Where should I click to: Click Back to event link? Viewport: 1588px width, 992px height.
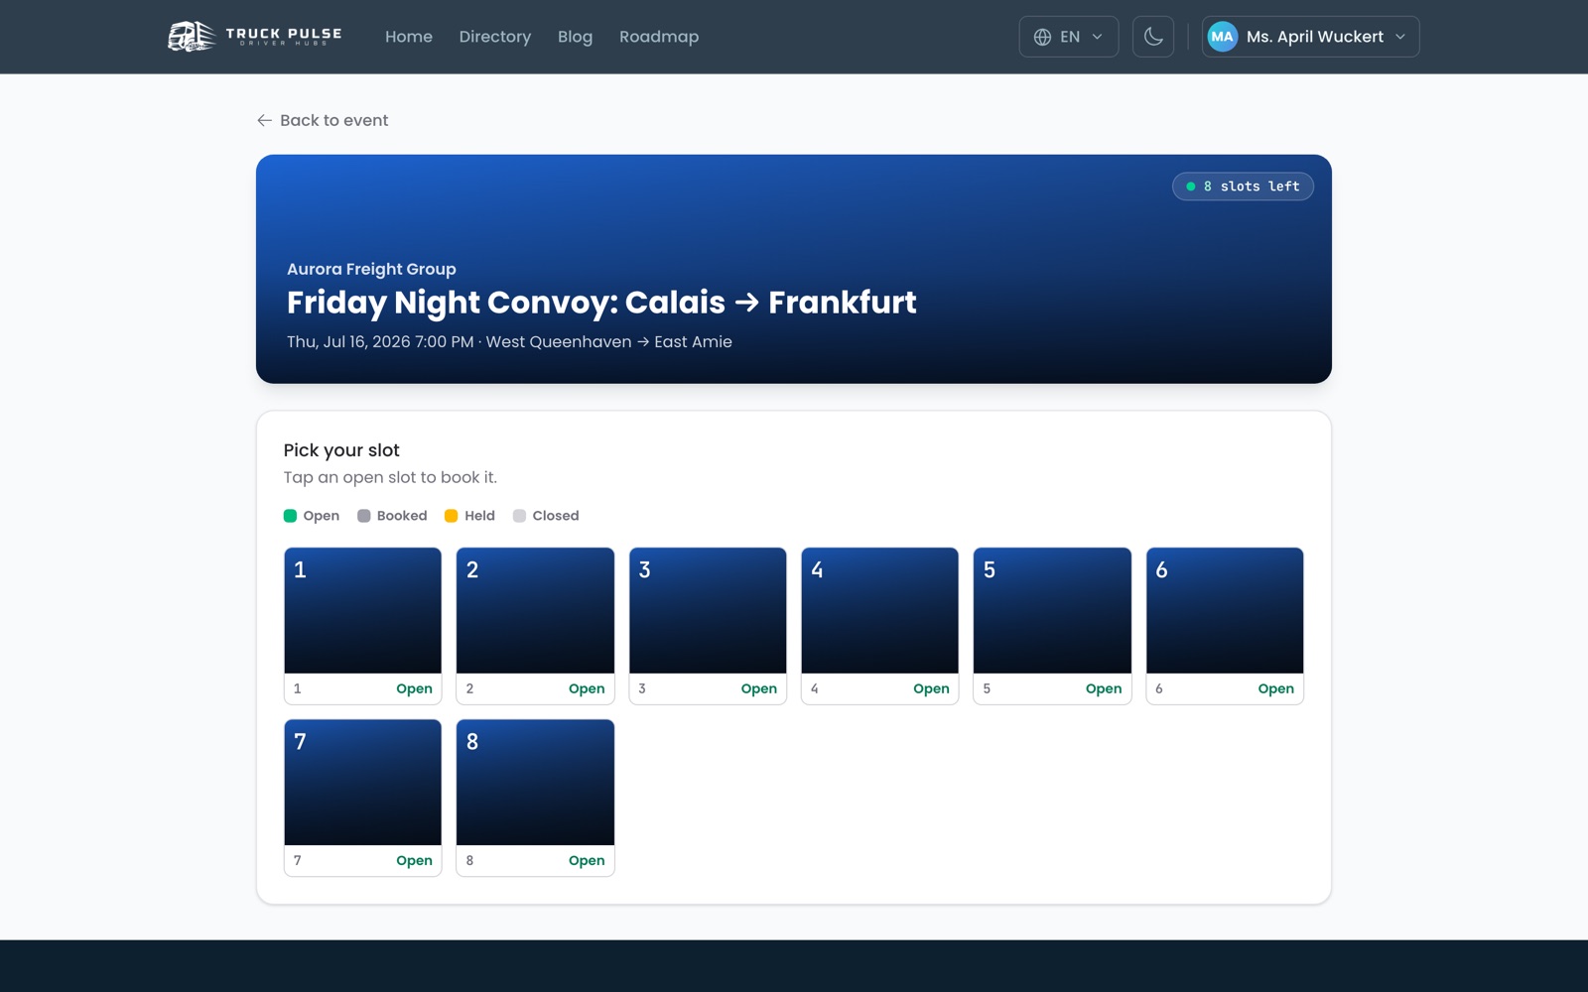coord(323,120)
